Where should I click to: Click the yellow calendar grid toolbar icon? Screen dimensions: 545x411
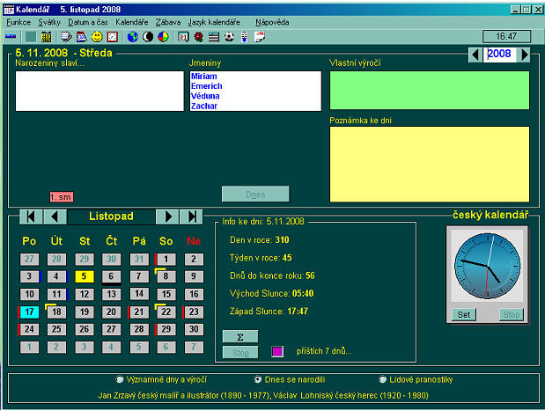[x=46, y=36]
